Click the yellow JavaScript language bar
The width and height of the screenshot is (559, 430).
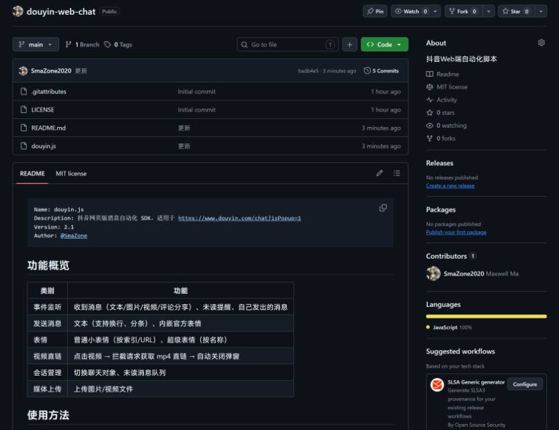[x=486, y=316]
